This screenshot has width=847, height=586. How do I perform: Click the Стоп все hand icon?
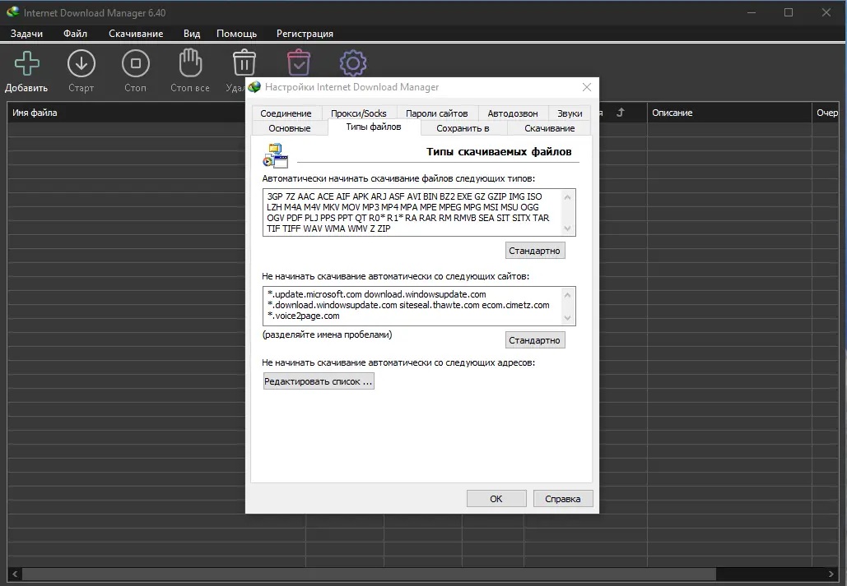click(x=190, y=63)
